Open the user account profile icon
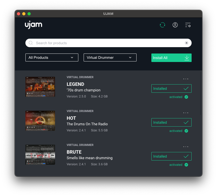The image size is (217, 196). pos(175,25)
